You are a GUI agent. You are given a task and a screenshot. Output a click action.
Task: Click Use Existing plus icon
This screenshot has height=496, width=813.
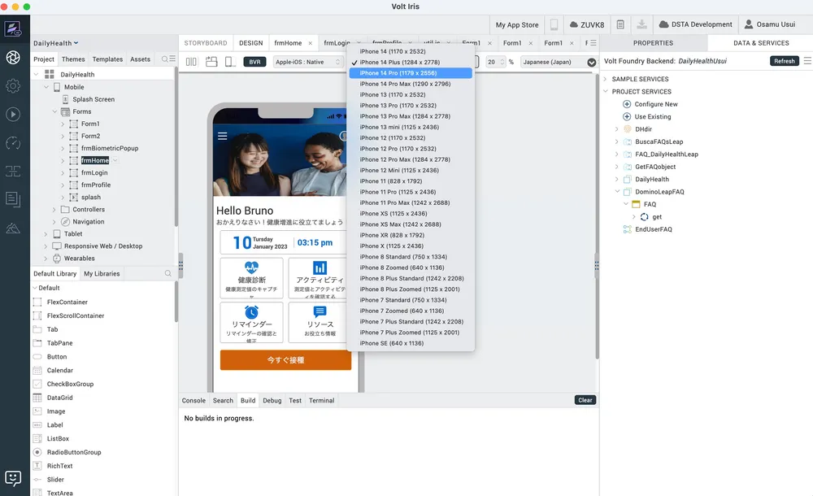tap(626, 117)
